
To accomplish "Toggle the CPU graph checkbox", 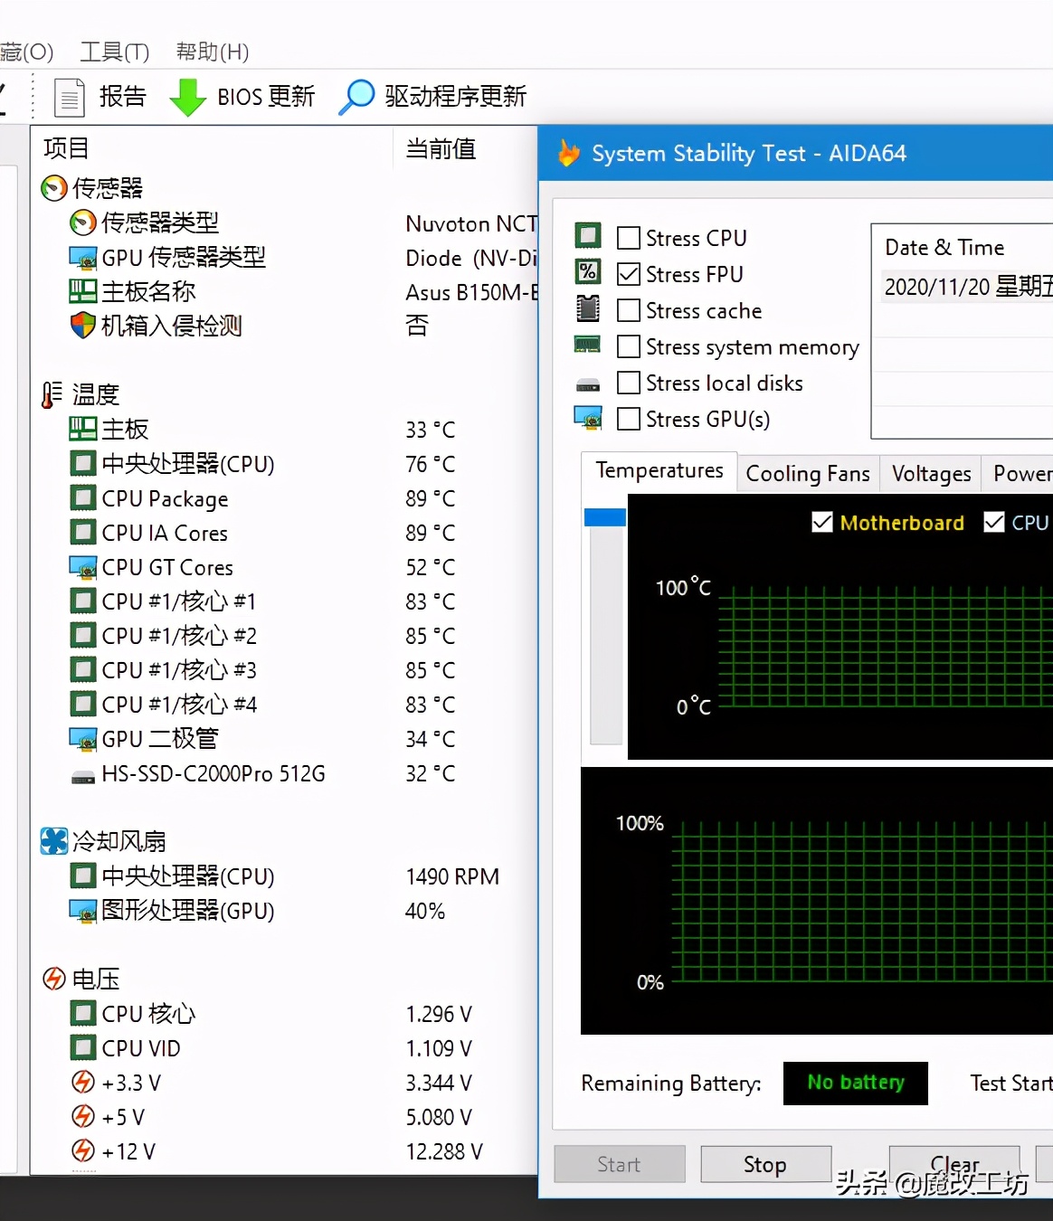I will (994, 522).
